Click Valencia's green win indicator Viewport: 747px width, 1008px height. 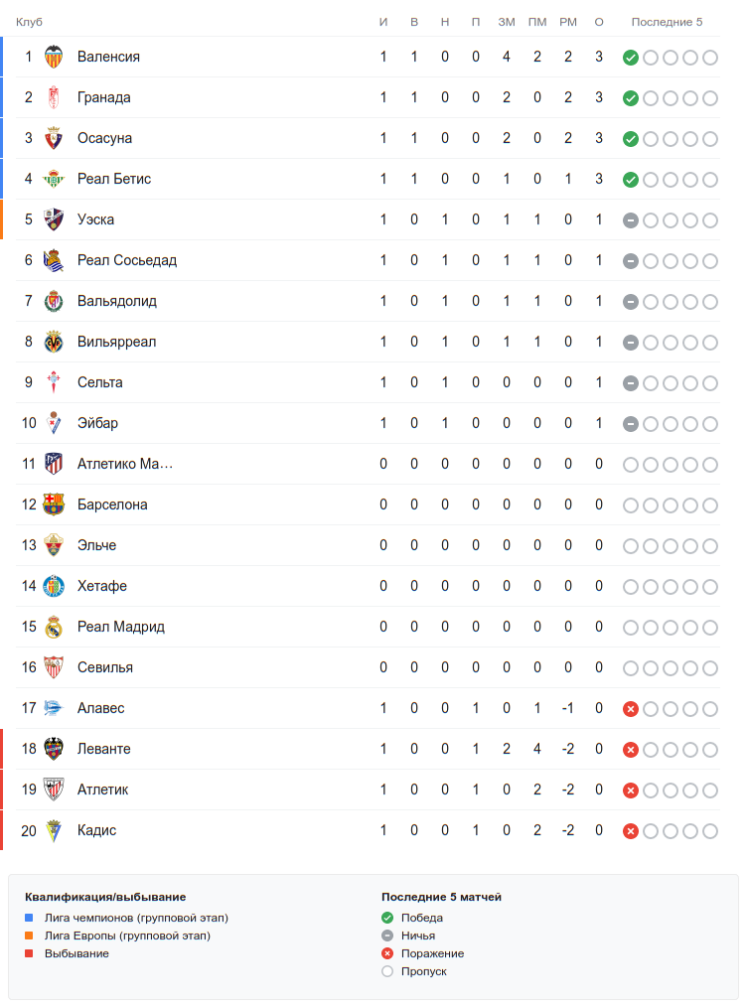point(630,58)
